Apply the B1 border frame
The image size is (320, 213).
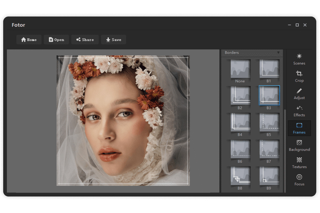[x=269, y=71]
